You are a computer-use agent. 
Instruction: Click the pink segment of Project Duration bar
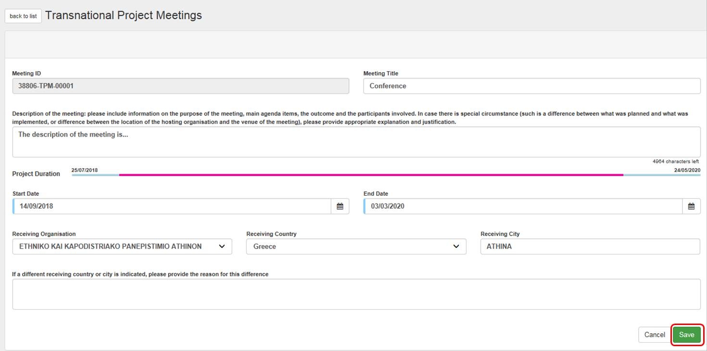point(370,175)
